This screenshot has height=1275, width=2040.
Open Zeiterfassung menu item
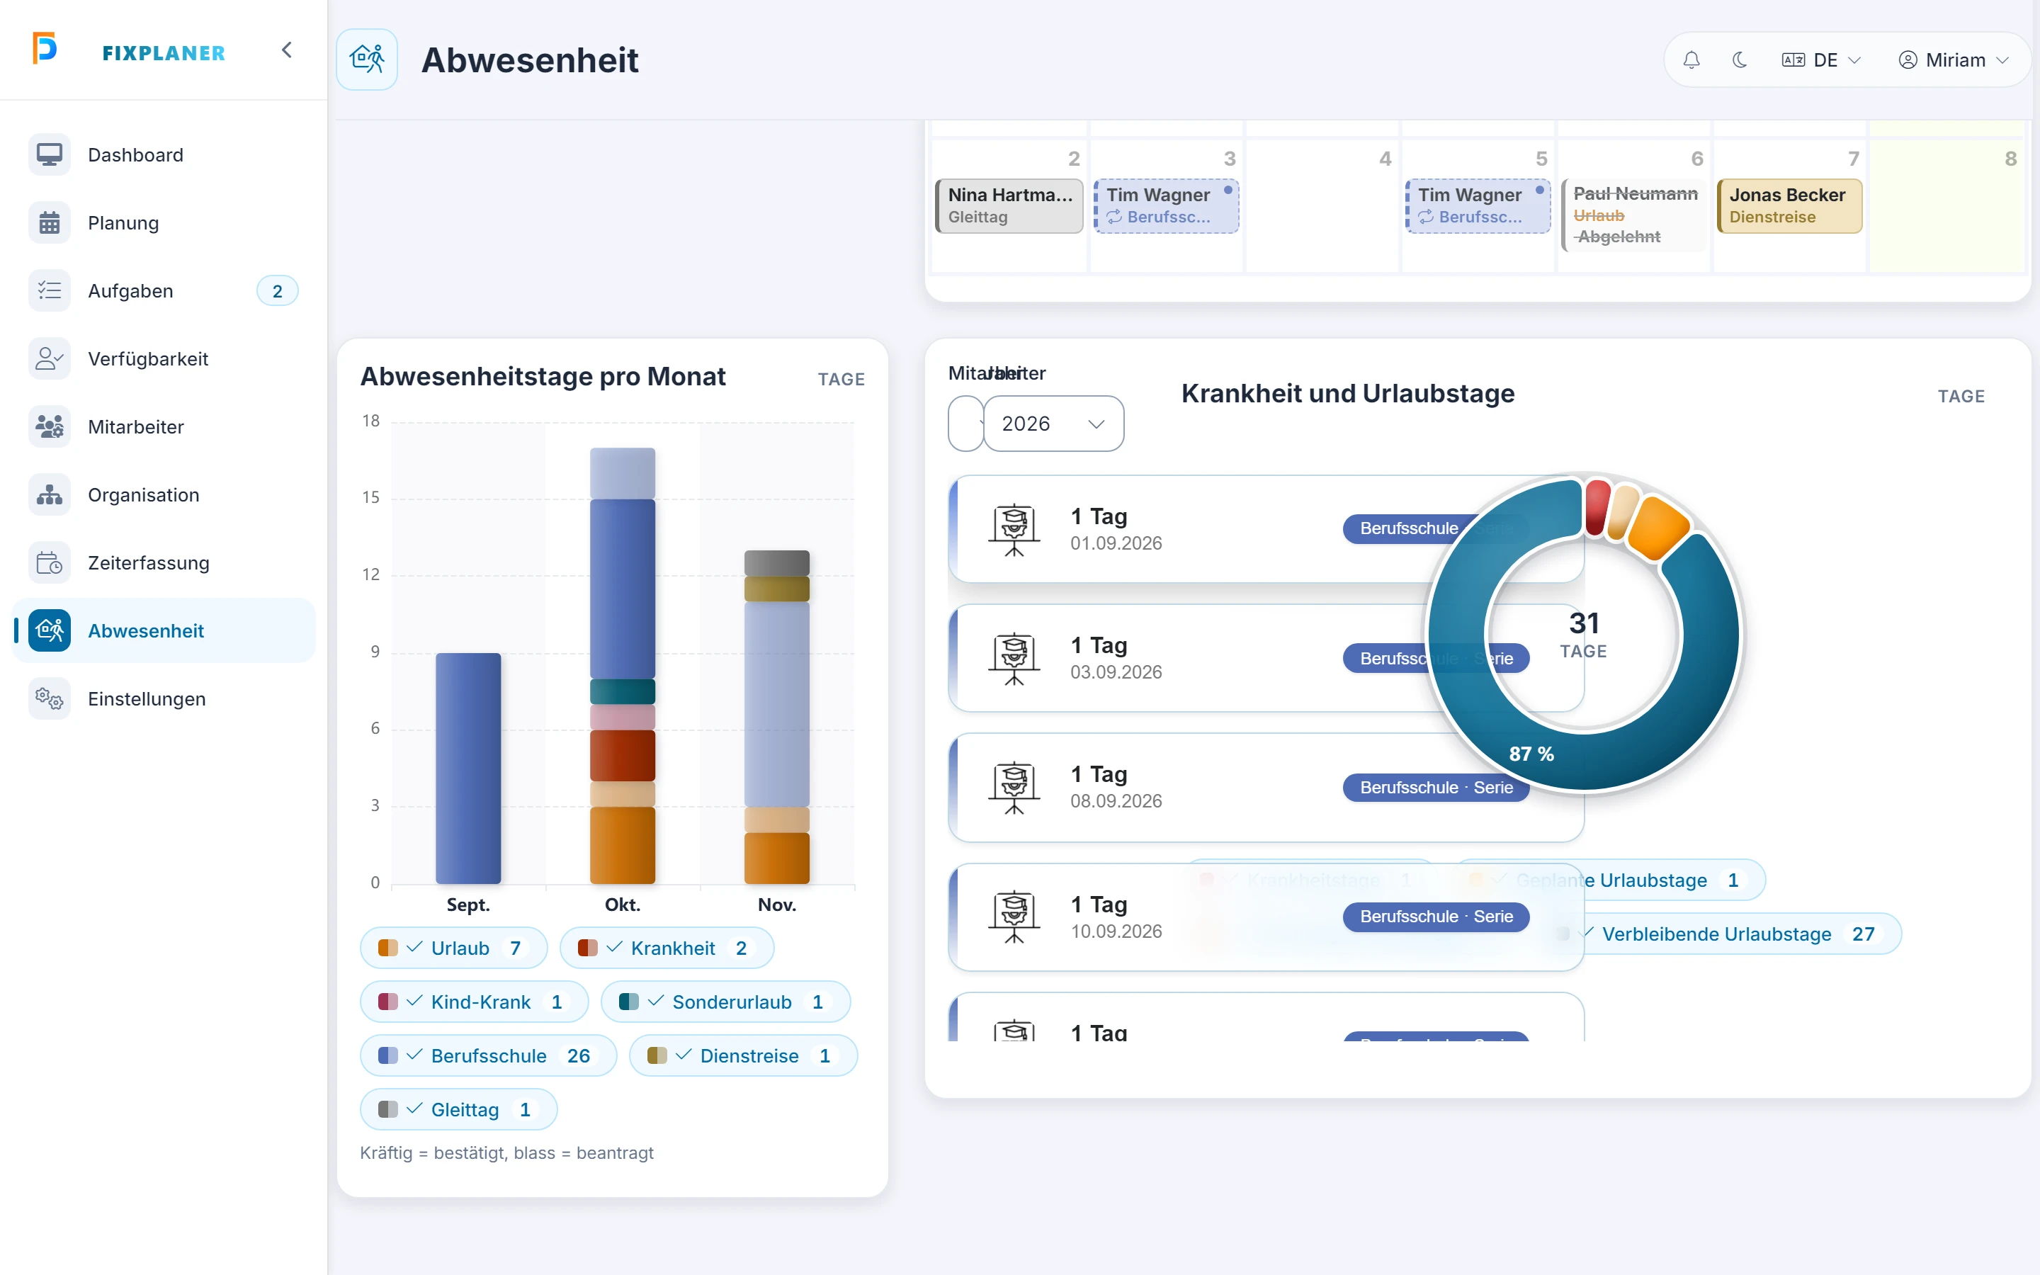click(x=164, y=563)
